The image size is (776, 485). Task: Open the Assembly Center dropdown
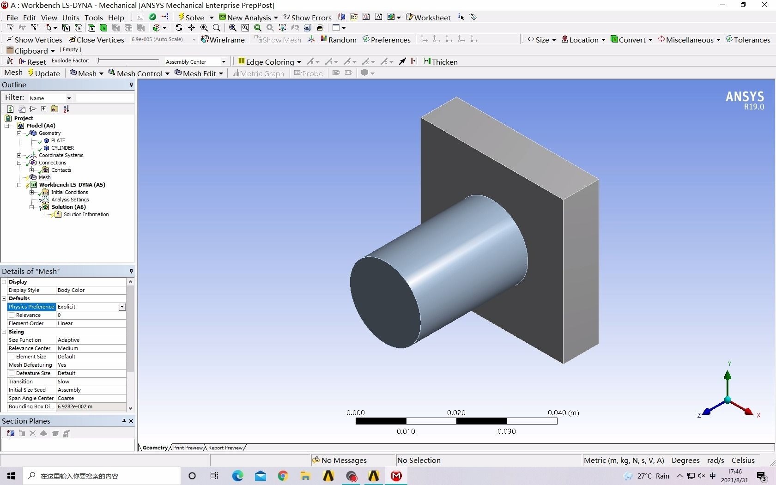click(x=223, y=61)
